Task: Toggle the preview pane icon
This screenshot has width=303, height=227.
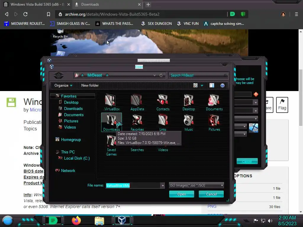Action: tap(212, 85)
